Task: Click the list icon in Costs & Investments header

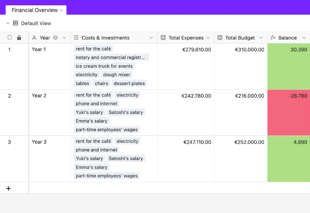Action: (x=76, y=38)
